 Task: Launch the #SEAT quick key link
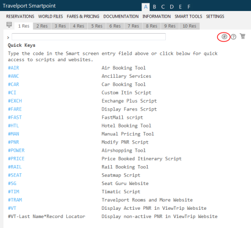pos(15,175)
